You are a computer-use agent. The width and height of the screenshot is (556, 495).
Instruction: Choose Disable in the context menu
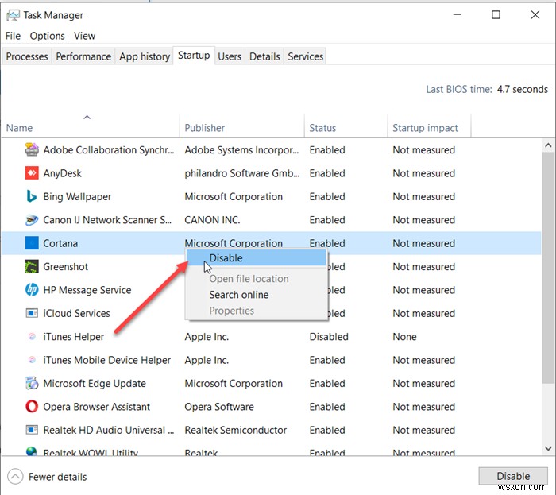click(x=256, y=257)
